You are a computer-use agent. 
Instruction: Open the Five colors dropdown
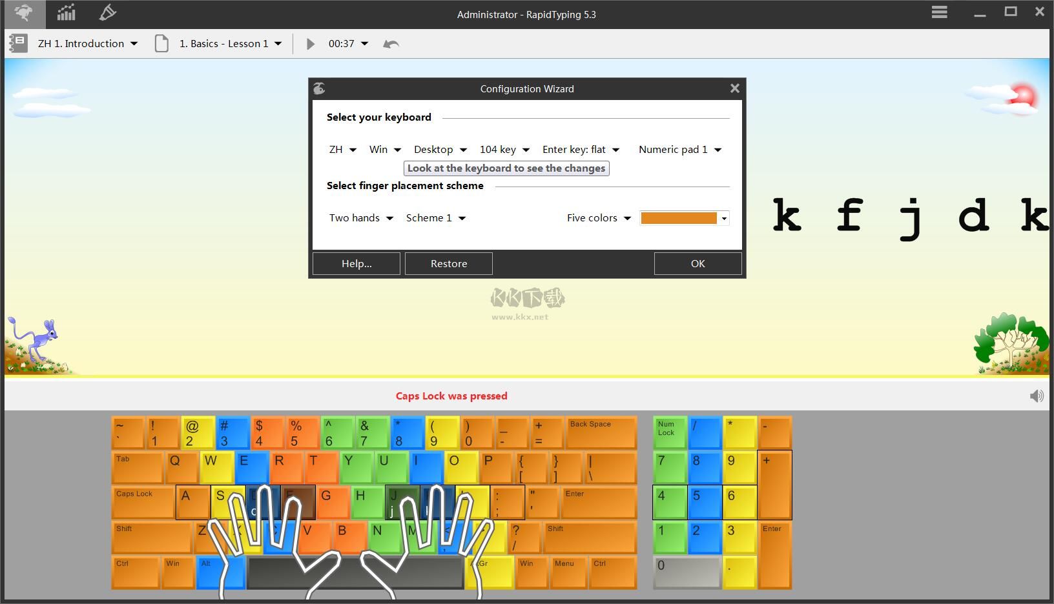pos(599,218)
